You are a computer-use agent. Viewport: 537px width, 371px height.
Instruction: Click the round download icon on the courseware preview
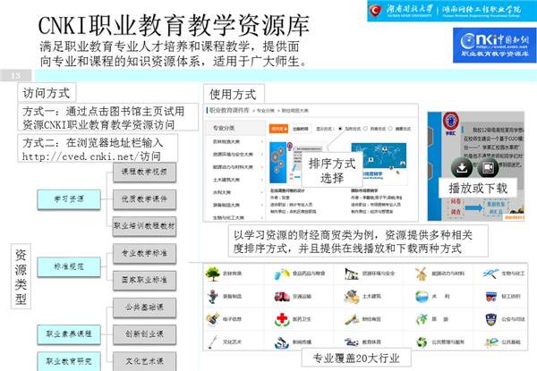[x=462, y=167]
